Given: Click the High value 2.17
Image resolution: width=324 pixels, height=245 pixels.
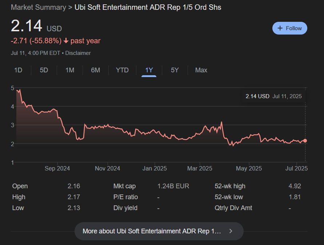Looking at the screenshot, I should pos(74,197).
